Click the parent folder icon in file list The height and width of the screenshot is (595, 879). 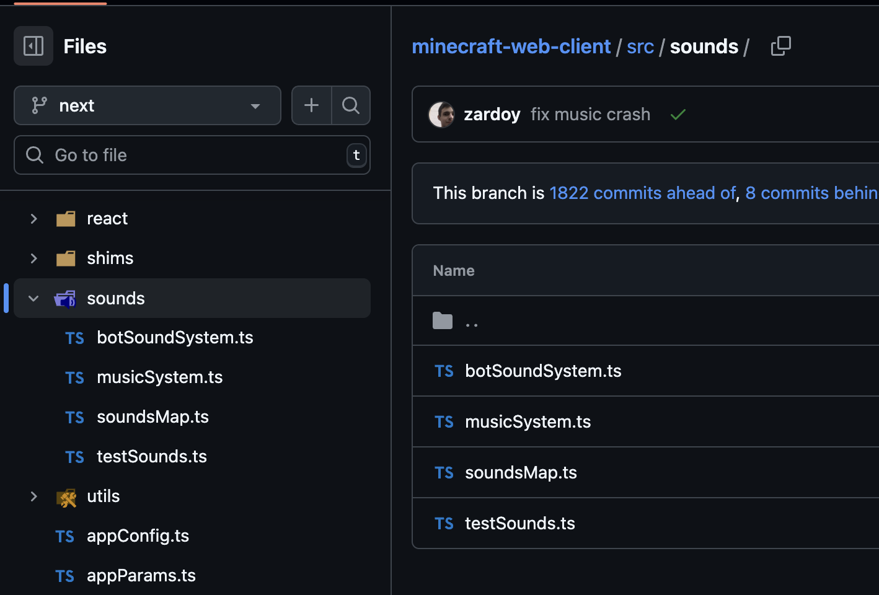443,320
